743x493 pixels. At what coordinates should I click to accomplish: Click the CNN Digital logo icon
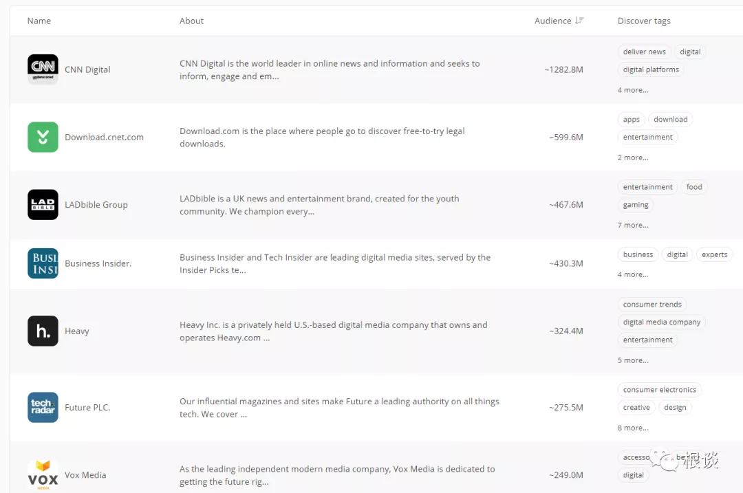(x=43, y=69)
